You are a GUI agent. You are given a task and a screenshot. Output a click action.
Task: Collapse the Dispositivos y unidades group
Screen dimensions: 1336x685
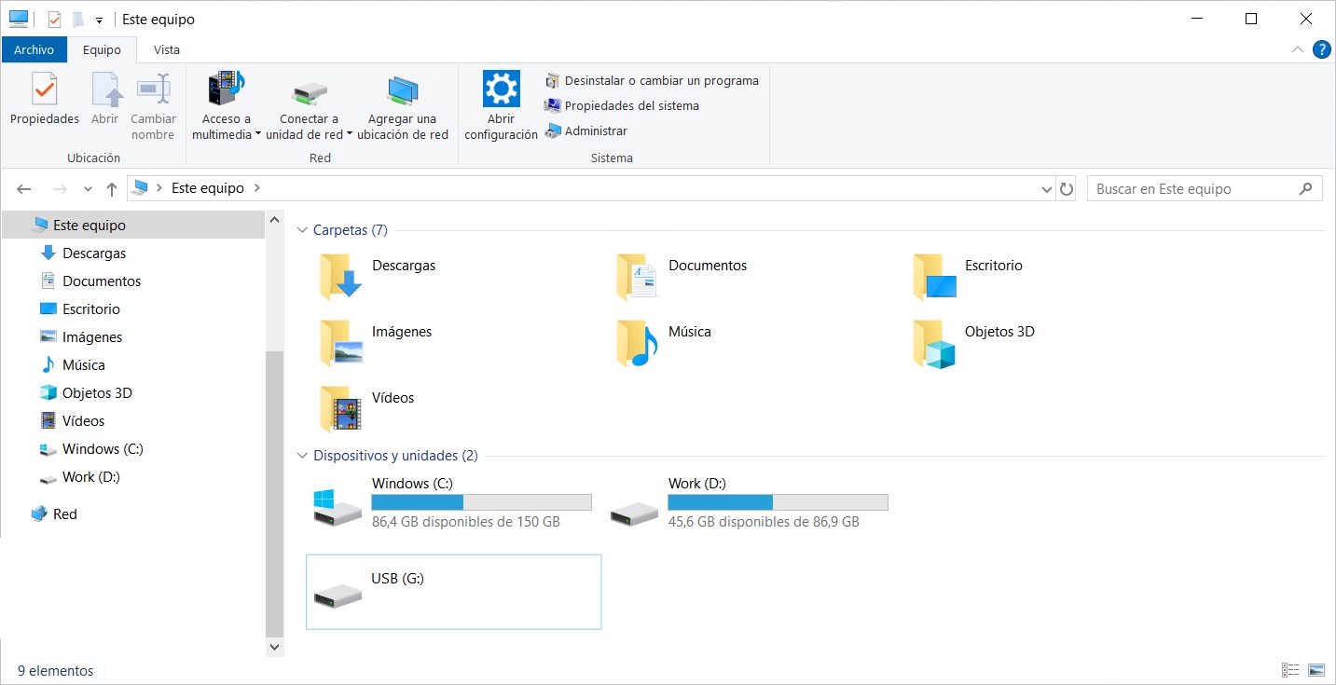coord(302,456)
